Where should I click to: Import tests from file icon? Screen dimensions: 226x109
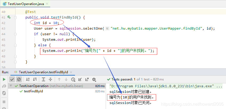tap(80, 79)
